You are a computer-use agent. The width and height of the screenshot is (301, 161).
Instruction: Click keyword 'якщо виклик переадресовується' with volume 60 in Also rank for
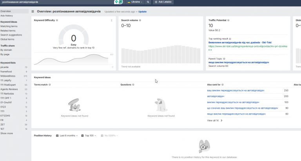236,114
